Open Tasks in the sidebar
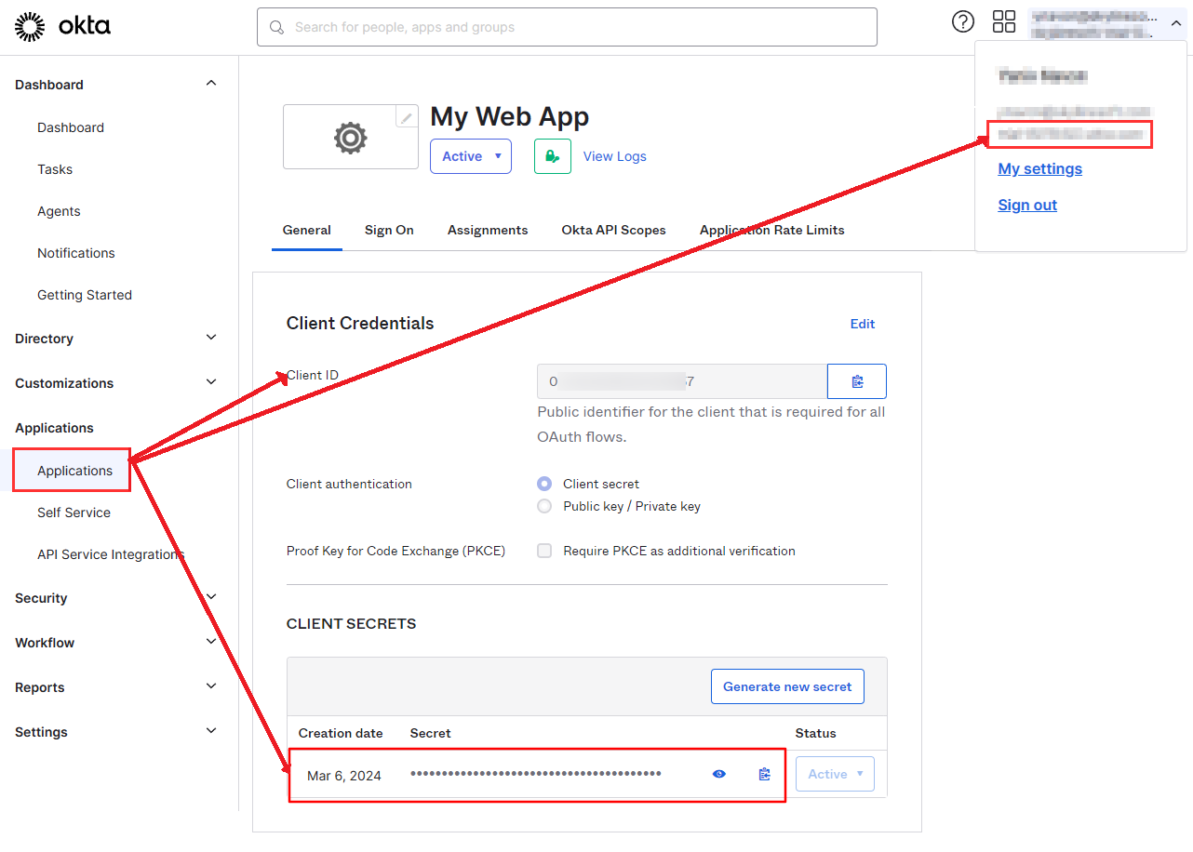This screenshot has height=852, width=1193. click(55, 169)
